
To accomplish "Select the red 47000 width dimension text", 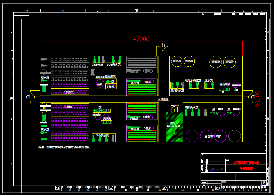I will 141,39.
